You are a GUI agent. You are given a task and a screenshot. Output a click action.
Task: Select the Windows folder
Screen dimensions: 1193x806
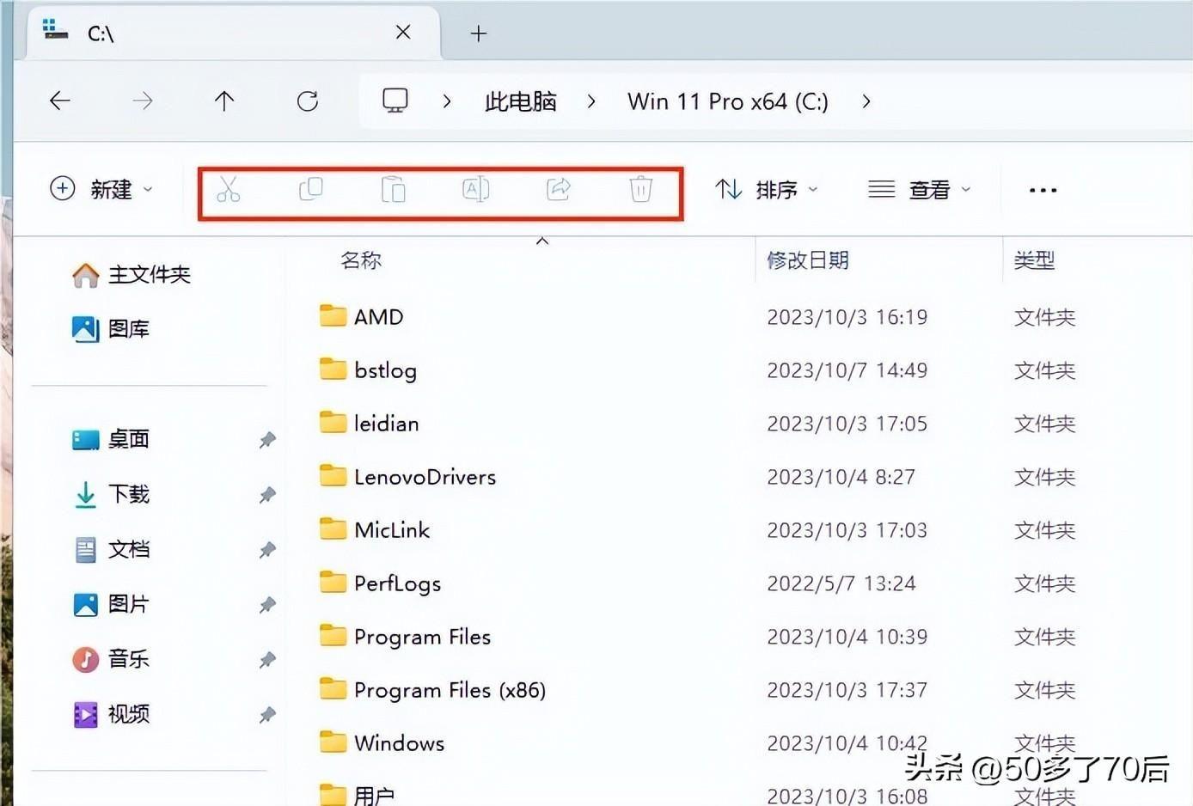click(x=382, y=743)
